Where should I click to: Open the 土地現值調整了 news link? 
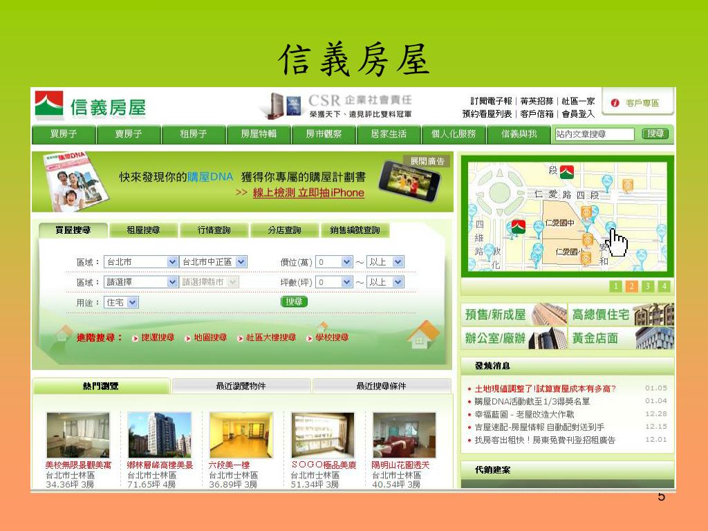[x=545, y=389]
